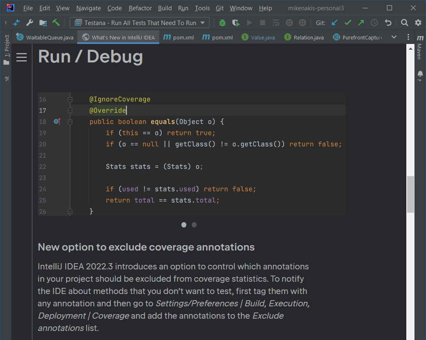Click the Debug bug icon
The width and height of the screenshot is (426, 340).
222,23
